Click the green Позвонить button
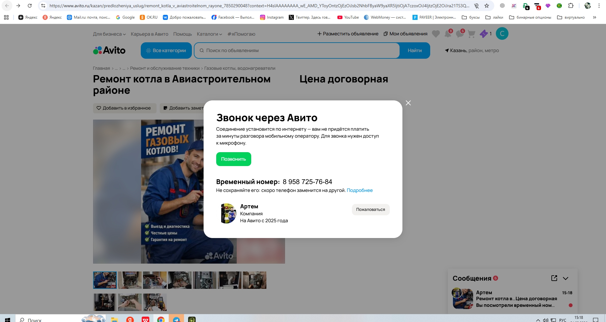 tap(234, 159)
